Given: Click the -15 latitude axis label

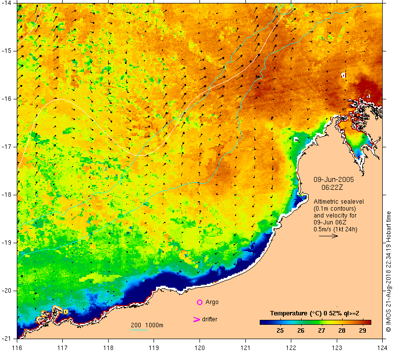Looking at the screenshot, I should 6,51.
